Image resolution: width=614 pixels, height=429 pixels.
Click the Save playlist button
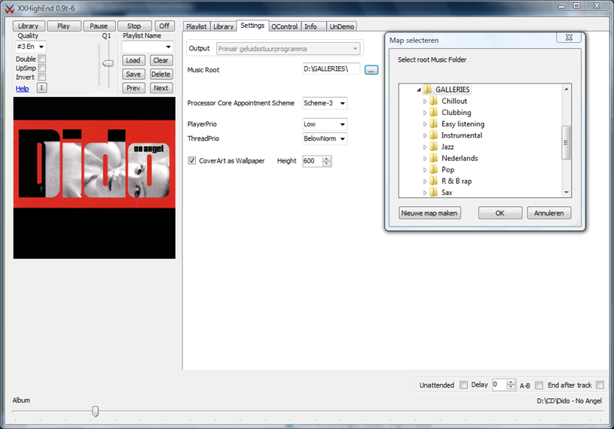133,75
